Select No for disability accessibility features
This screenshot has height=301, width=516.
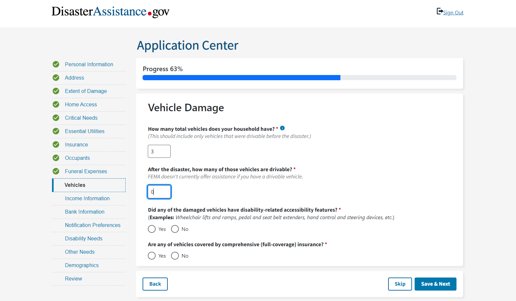tap(175, 229)
